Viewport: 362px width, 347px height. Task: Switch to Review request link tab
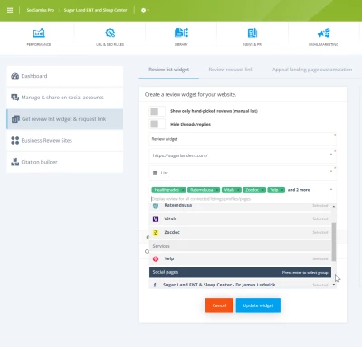coord(231,70)
